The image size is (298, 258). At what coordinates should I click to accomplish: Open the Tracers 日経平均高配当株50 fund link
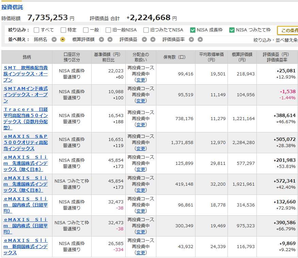pos(26,118)
